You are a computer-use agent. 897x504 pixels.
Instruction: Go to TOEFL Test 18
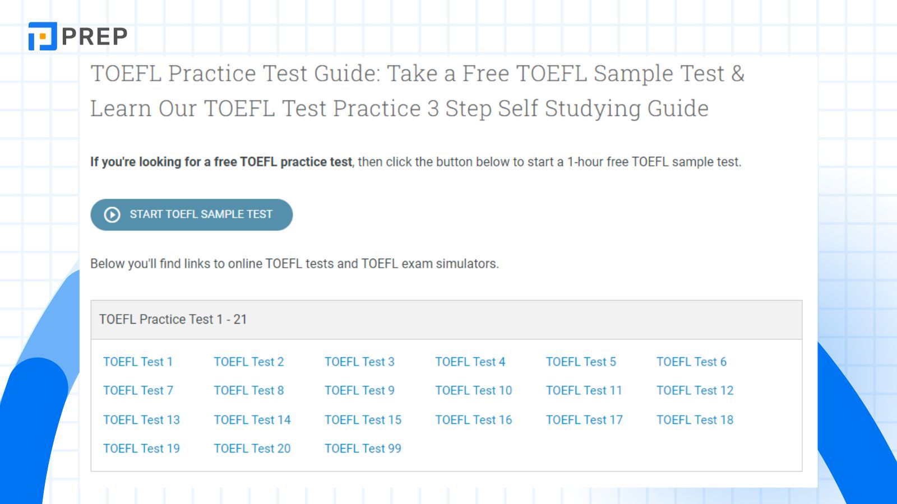pyautogui.click(x=695, y=419)
